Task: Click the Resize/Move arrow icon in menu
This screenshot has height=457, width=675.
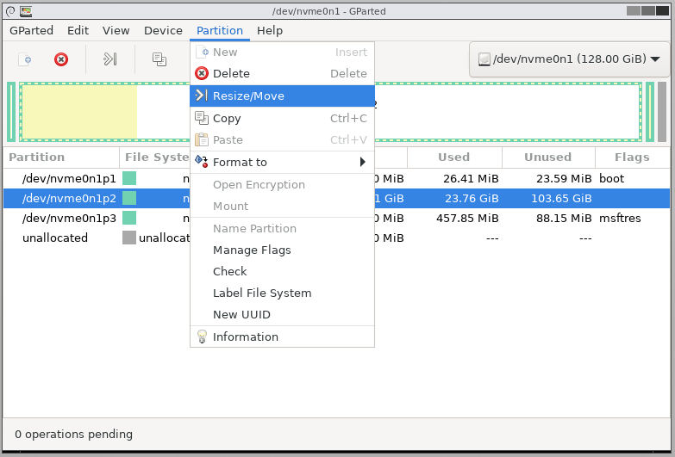Action: (202, 96)
